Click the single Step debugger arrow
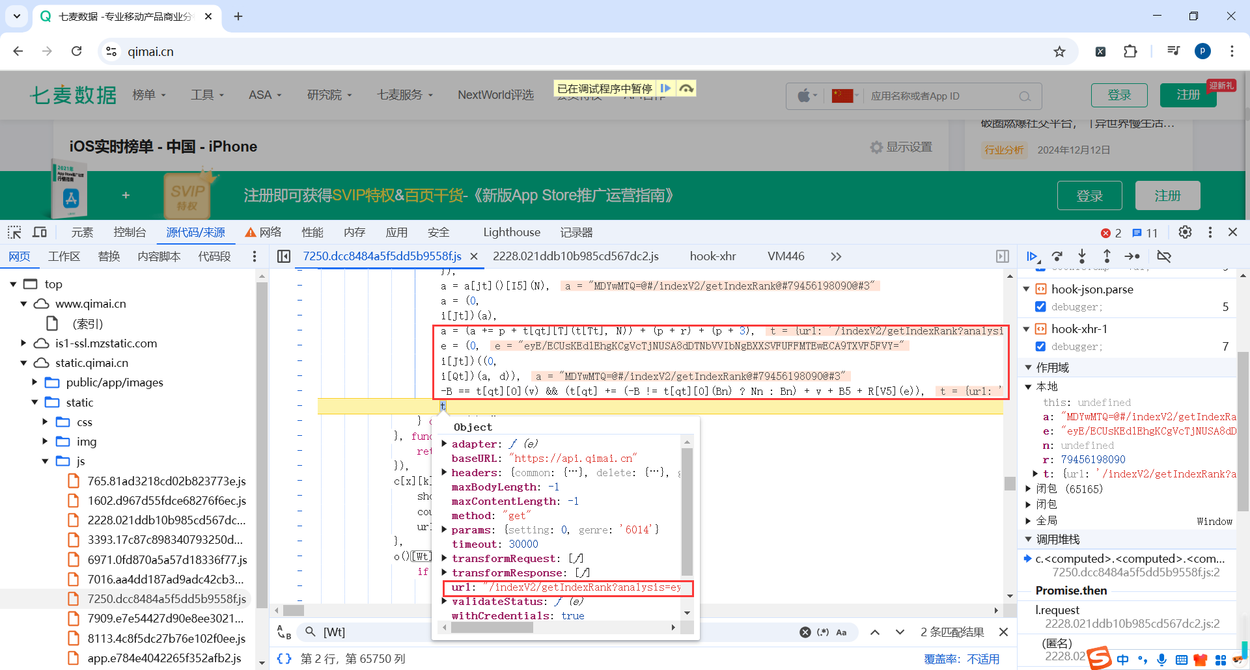The image size is (1250, 670). (1132, 256)
